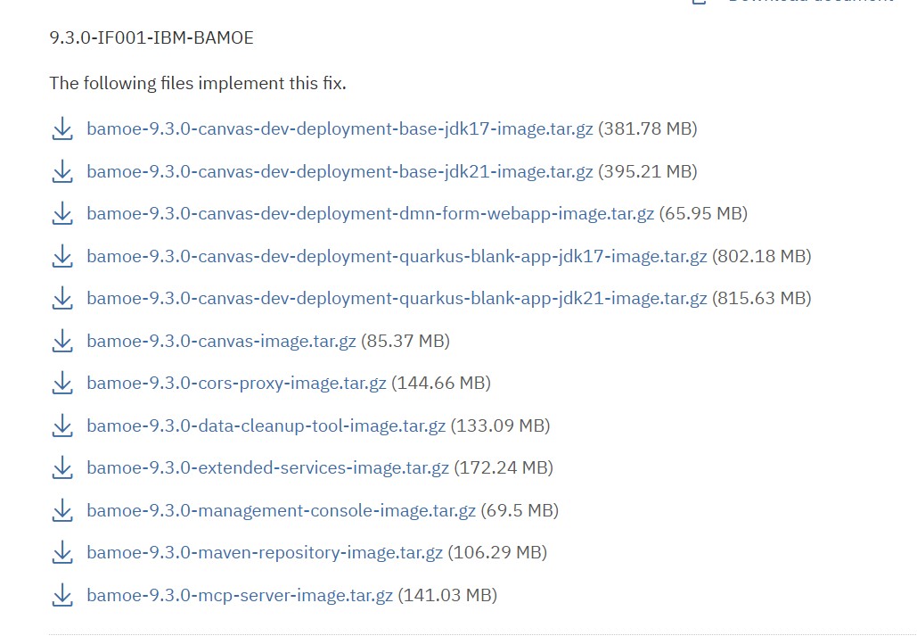This screenshot has height=636, width=917.
Task: Click download icon for quarkus-blank-app-jdk17 image
Action: point(62,257)
